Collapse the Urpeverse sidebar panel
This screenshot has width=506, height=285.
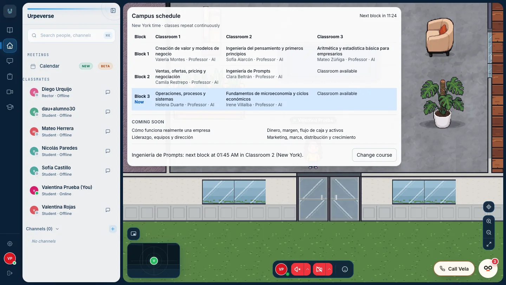coord(113,11)
